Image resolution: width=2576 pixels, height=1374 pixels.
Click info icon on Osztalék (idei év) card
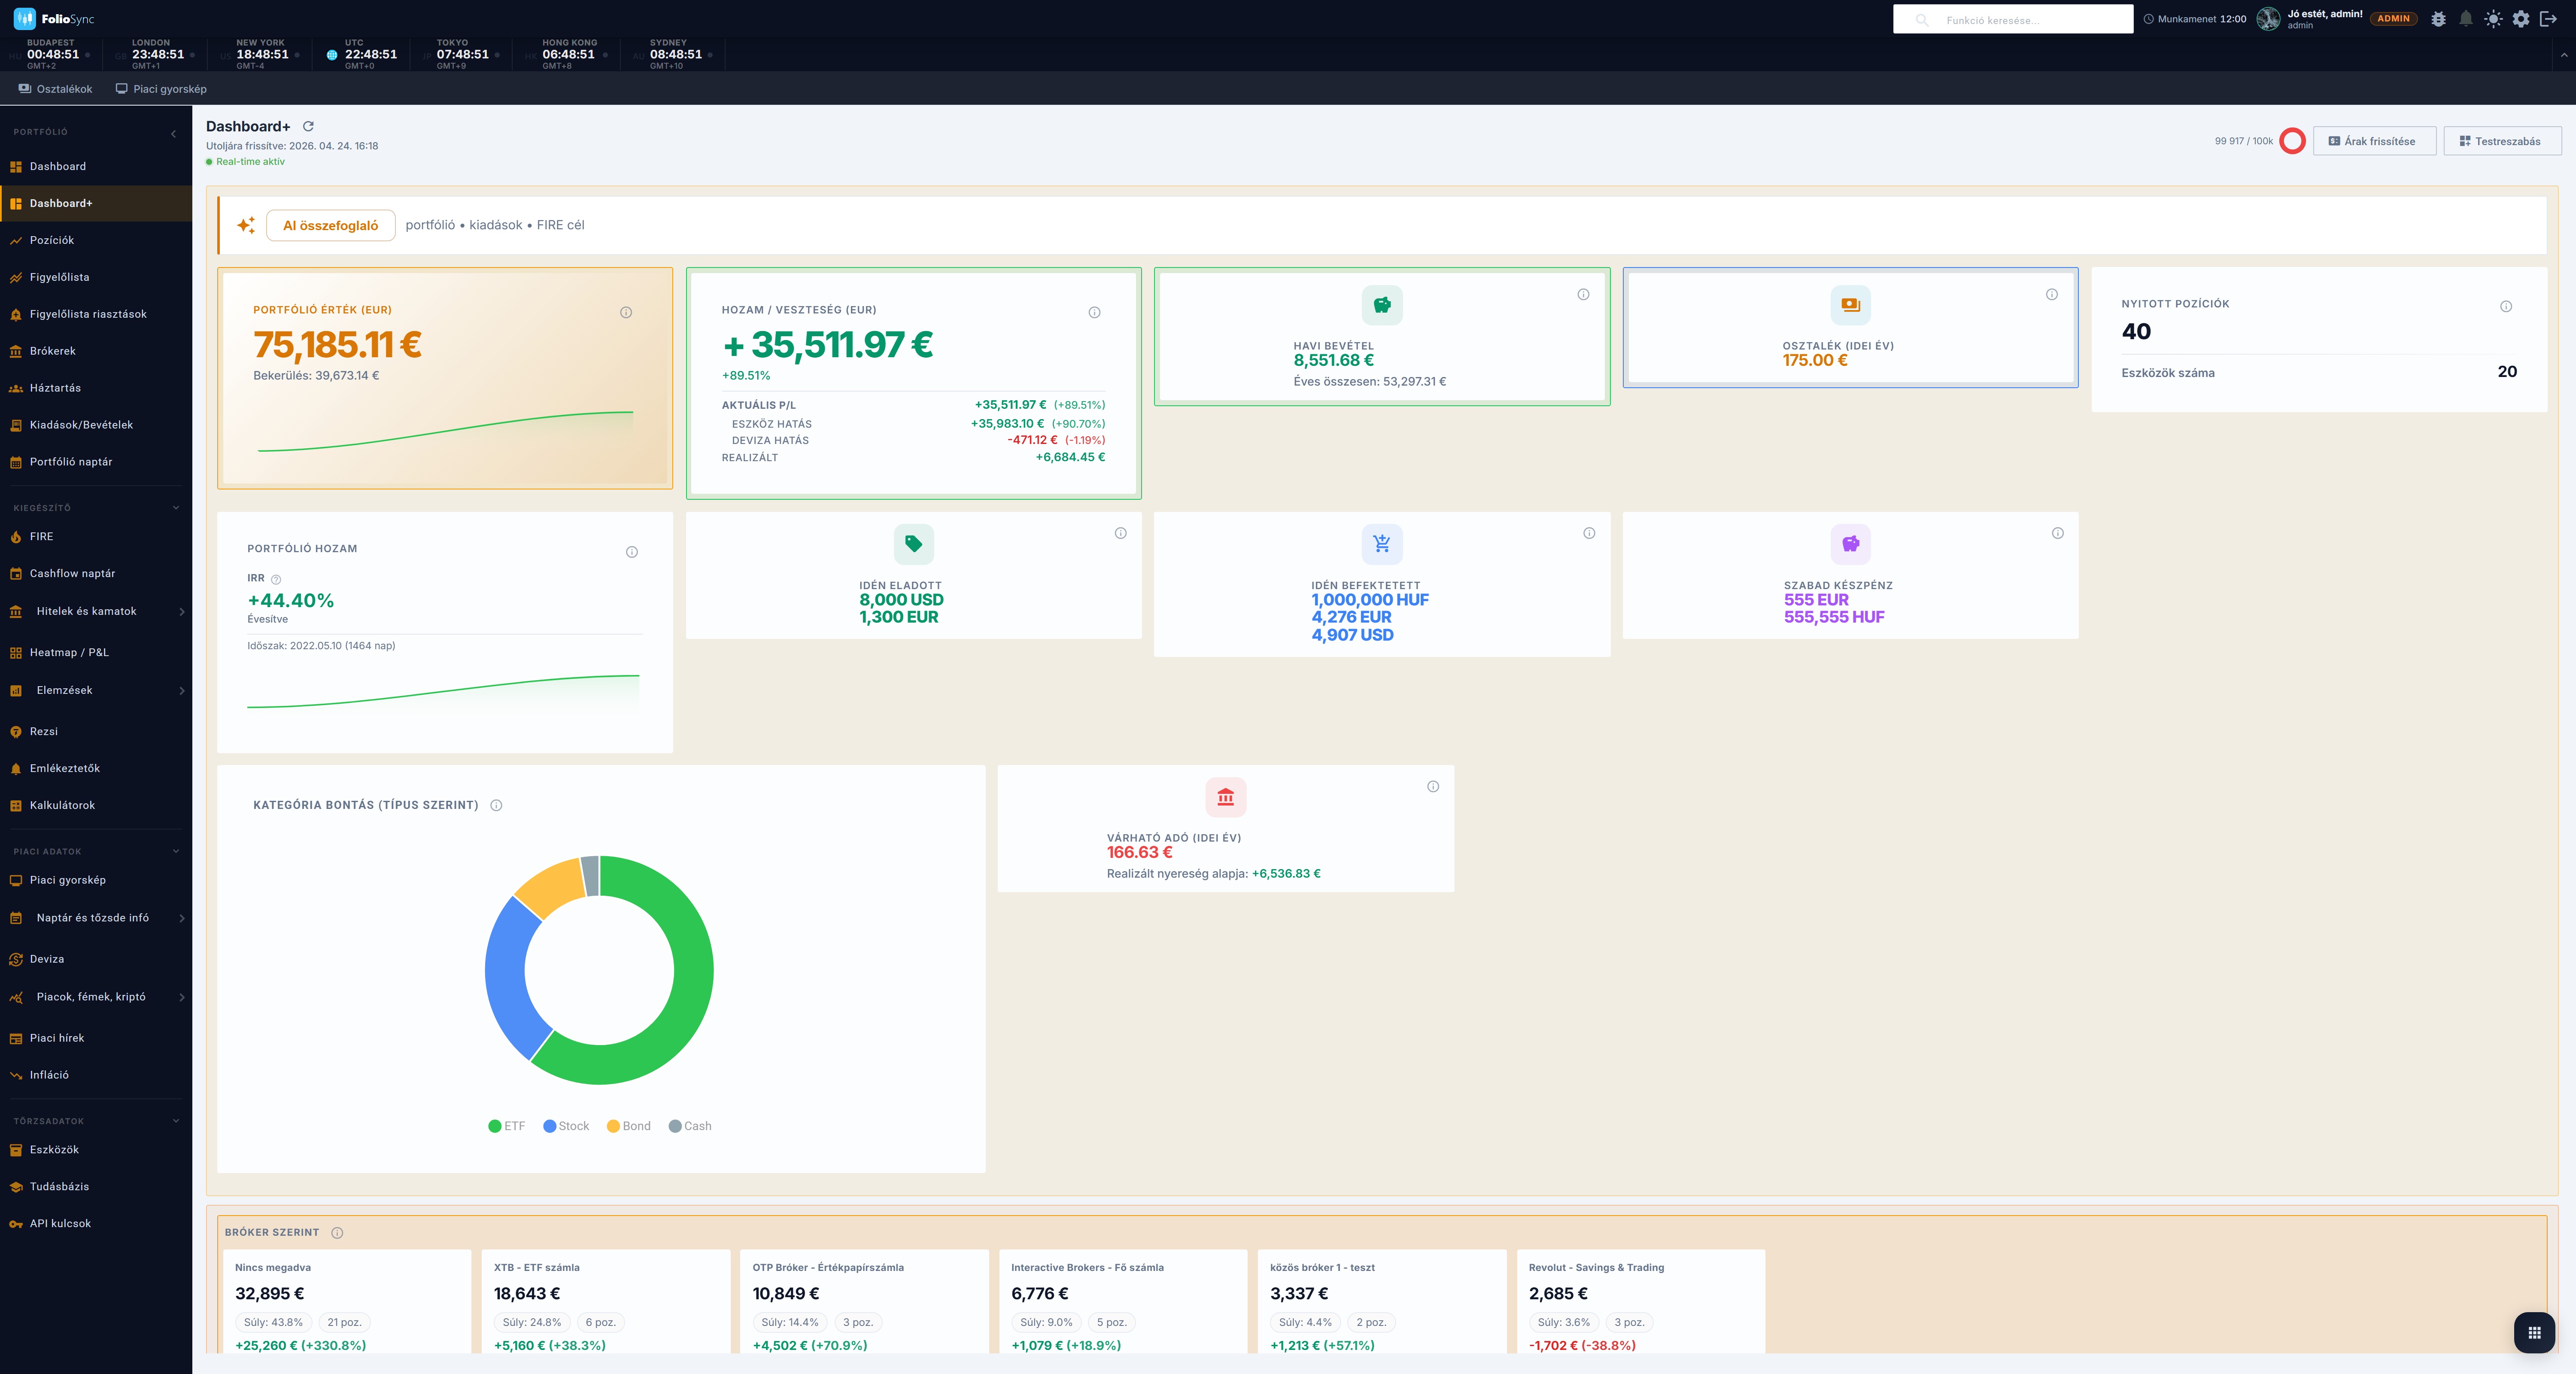pyautogui.click(x=2052, y=294)
